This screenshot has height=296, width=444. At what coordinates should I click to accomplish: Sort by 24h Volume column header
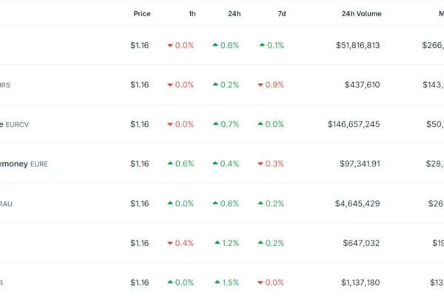pos(361,14)
